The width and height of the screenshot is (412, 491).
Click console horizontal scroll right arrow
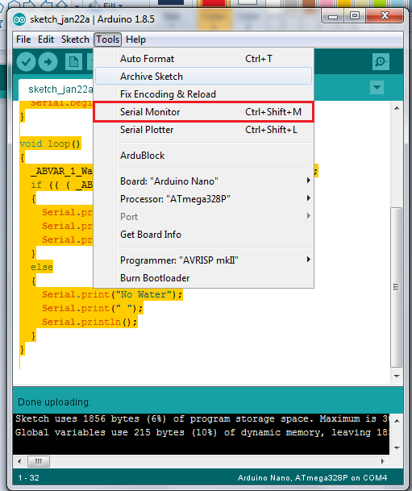click(382, 461)
